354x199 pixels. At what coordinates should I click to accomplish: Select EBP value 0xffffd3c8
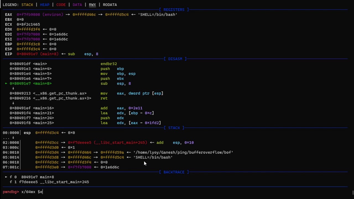coord(28,44)
